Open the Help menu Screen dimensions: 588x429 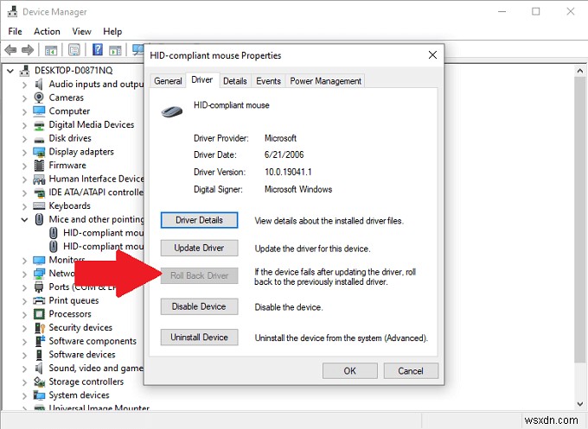click(x=112, y=31)
